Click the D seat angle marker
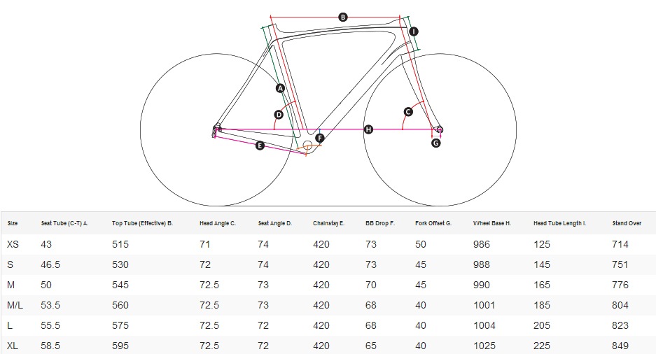 click(279, 115)
